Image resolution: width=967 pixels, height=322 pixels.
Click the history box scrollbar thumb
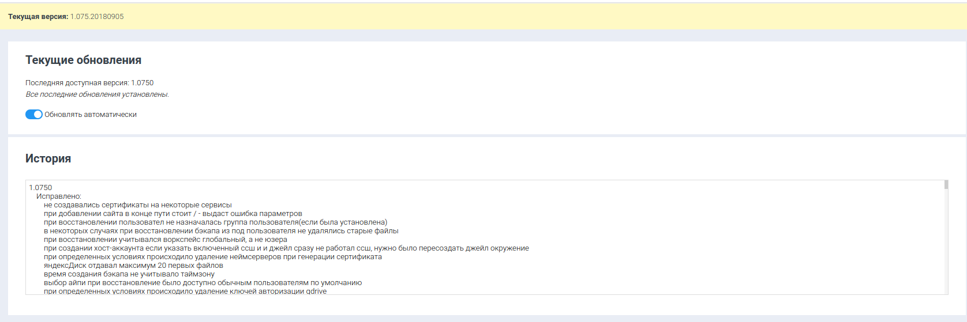946,185
